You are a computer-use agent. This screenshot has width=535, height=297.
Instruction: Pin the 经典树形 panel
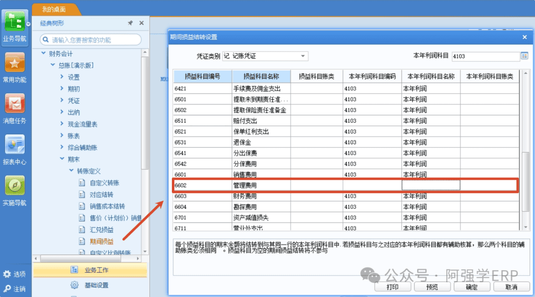(130, 23)
